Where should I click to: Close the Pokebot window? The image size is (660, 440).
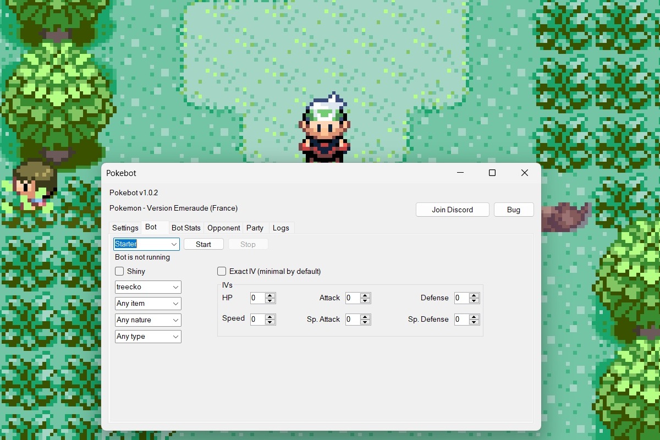pos(525,173)
